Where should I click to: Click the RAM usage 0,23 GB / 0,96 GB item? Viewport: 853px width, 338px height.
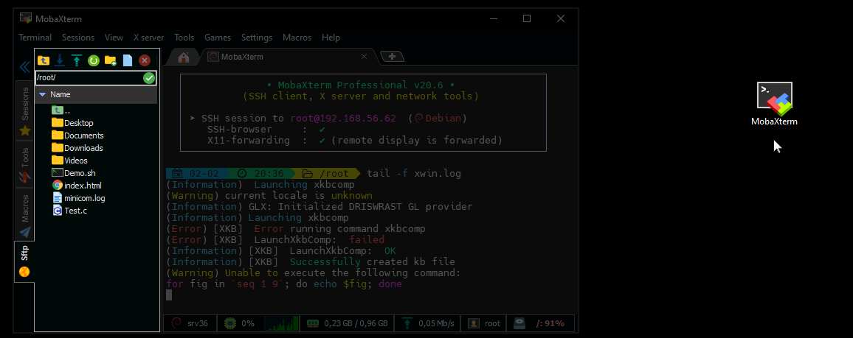[347, 323]
